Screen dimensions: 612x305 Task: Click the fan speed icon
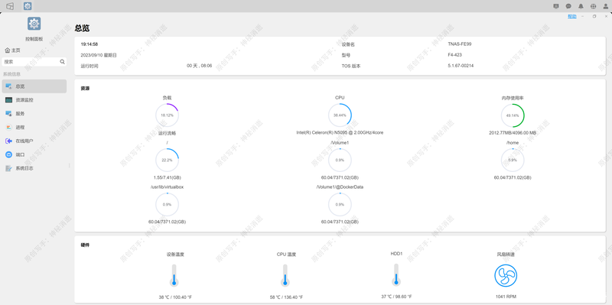(506, 275)
